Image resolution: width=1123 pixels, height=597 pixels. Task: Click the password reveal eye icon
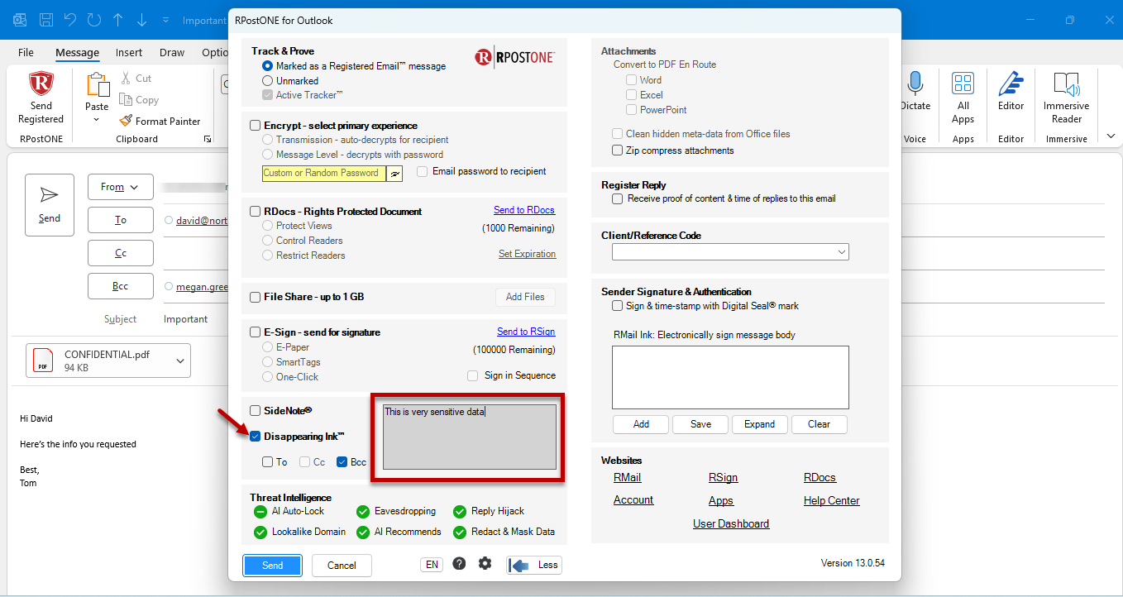click(395, 173)
